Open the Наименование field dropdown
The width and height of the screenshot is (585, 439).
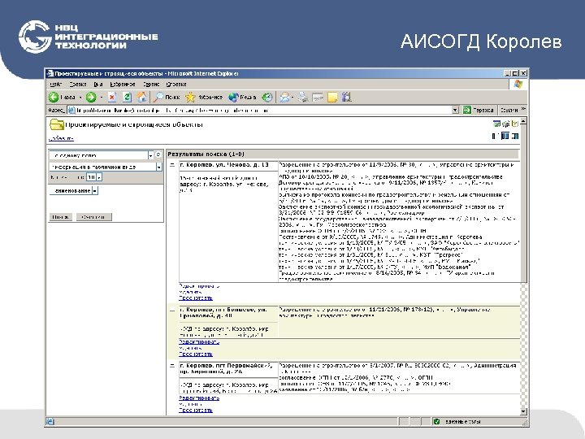coord(74,191)
